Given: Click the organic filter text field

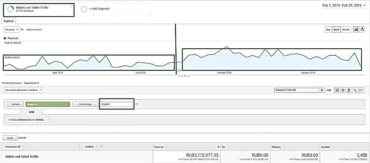Looking at the screenshot, I should click(x=116, y=104).
